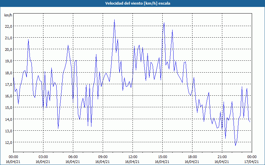
Task: Click the 12:00 time label
Action: (133, 157)
